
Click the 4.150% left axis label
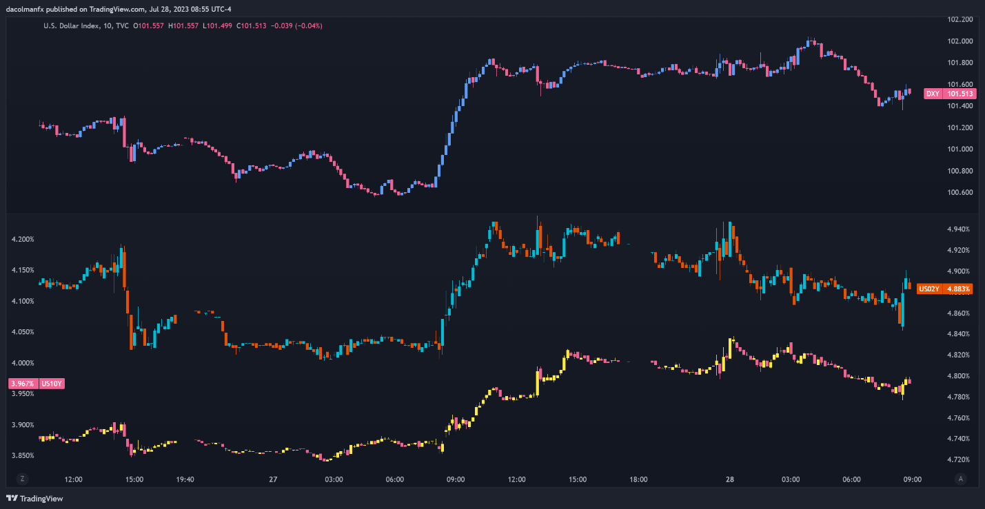pyautogui.click(x=23, y=270)
